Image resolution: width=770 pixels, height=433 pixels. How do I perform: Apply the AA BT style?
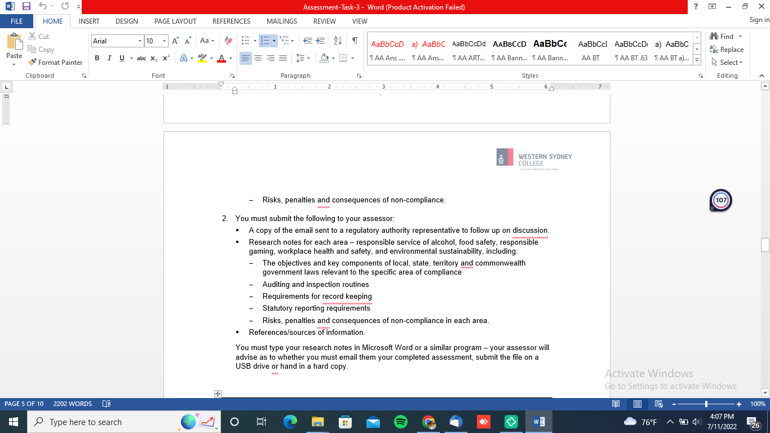coord(591,50)
